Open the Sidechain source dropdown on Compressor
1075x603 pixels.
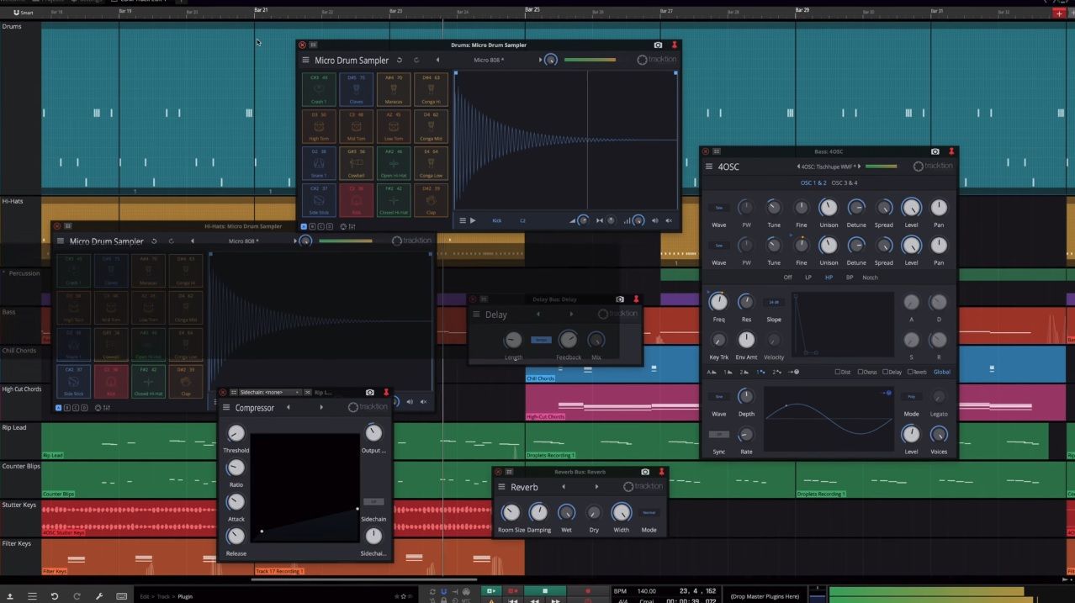click(271, 392)
